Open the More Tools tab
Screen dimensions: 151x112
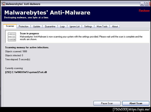pos(102,26)
